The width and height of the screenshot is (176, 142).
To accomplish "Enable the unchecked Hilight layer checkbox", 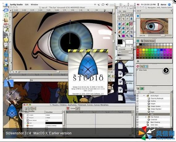I will [138, 103].
